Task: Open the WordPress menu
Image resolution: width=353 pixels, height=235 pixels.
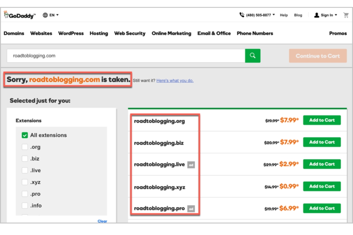Action: (x=71, y=33)
